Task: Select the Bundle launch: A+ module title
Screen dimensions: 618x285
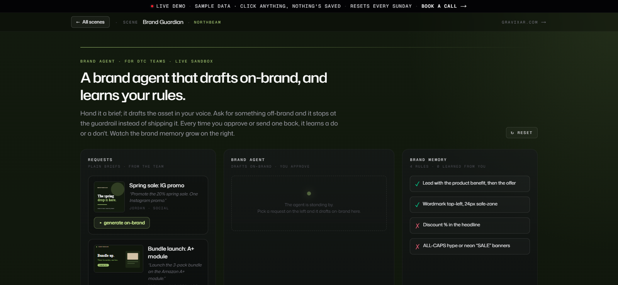Action: point(171,253)
